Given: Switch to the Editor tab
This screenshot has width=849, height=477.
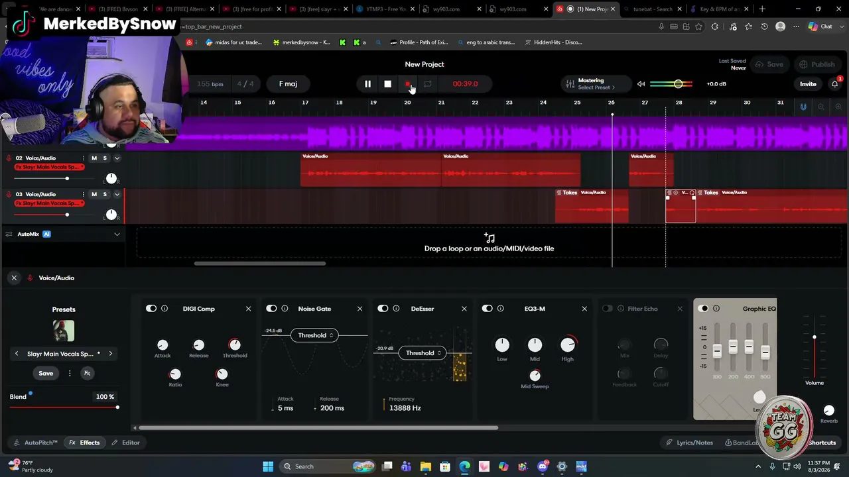Looking at the screenshot, I should pos(125,443).
